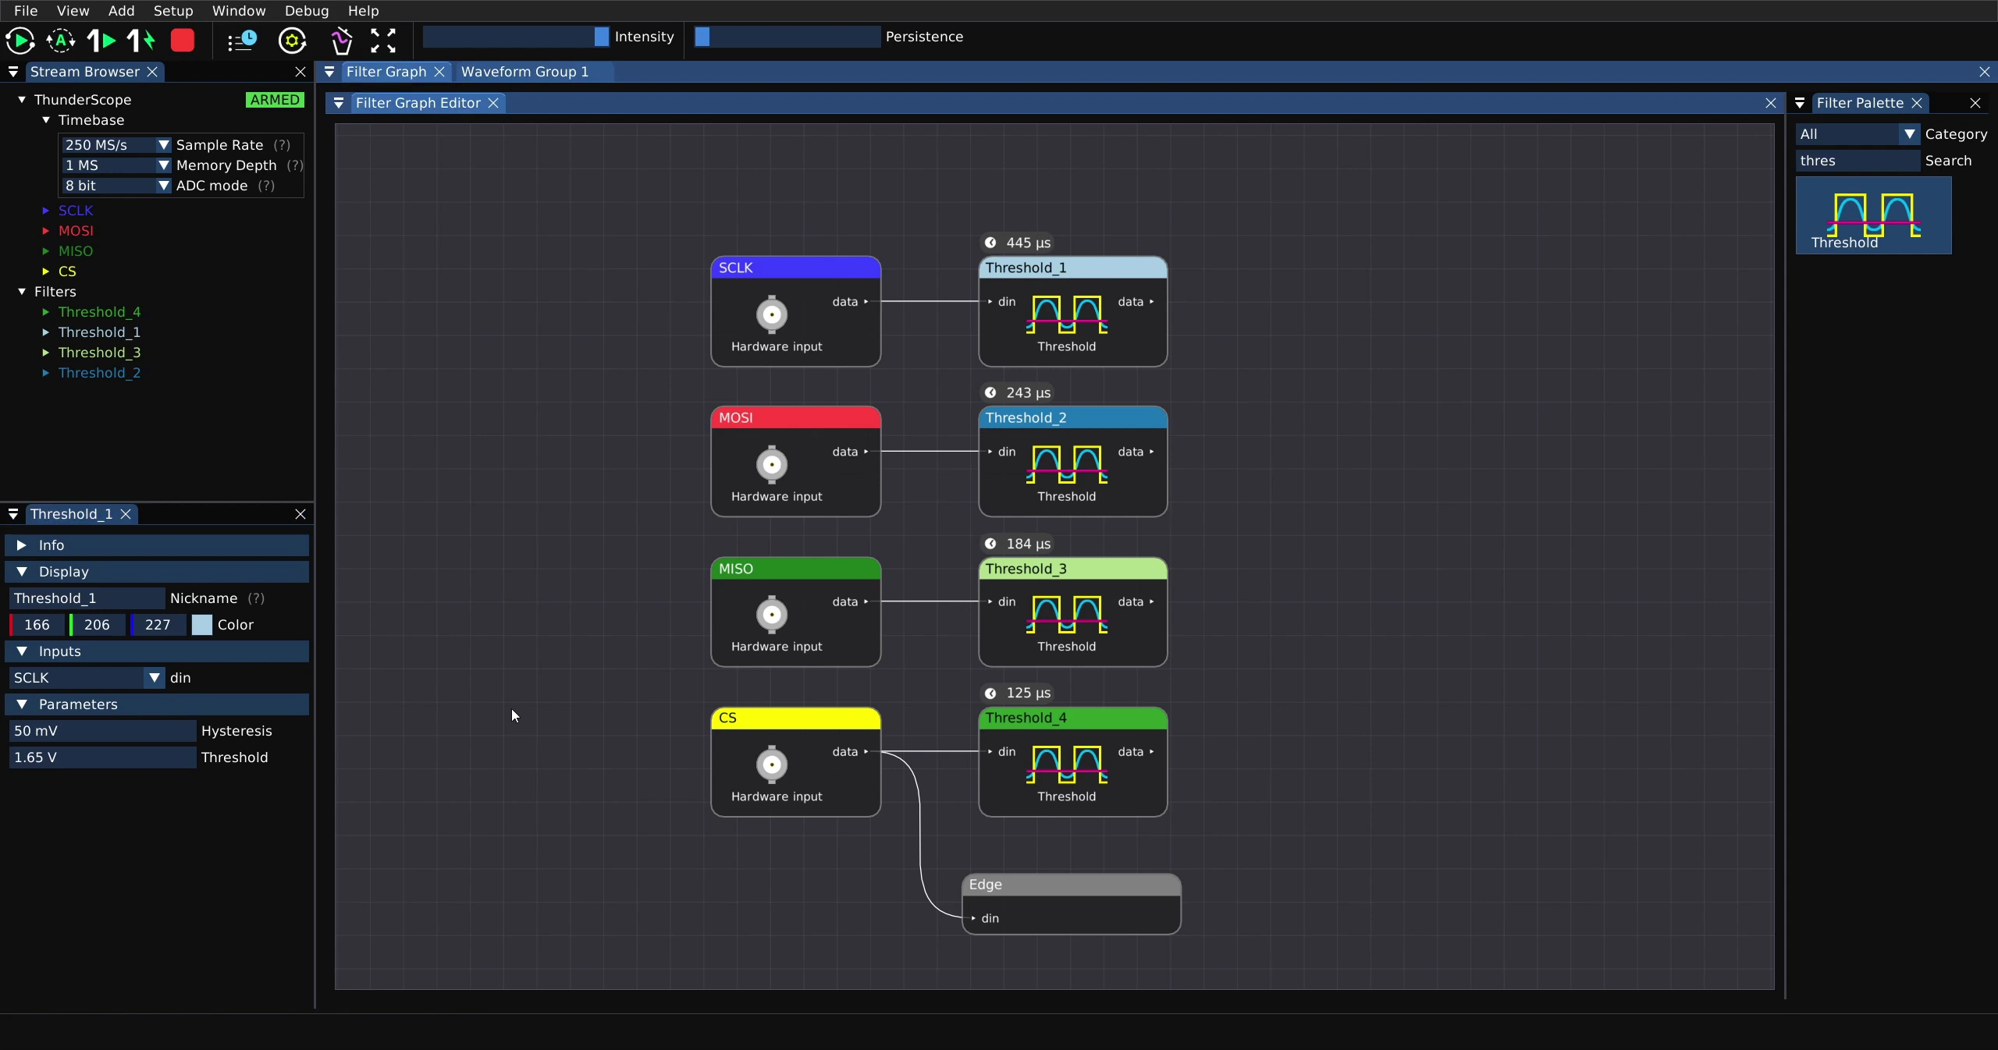Click the Nickname field containing Threshold_1

(87, 598)
